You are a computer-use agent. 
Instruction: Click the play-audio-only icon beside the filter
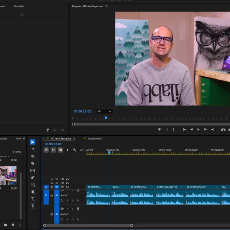[x=55, y=130]
